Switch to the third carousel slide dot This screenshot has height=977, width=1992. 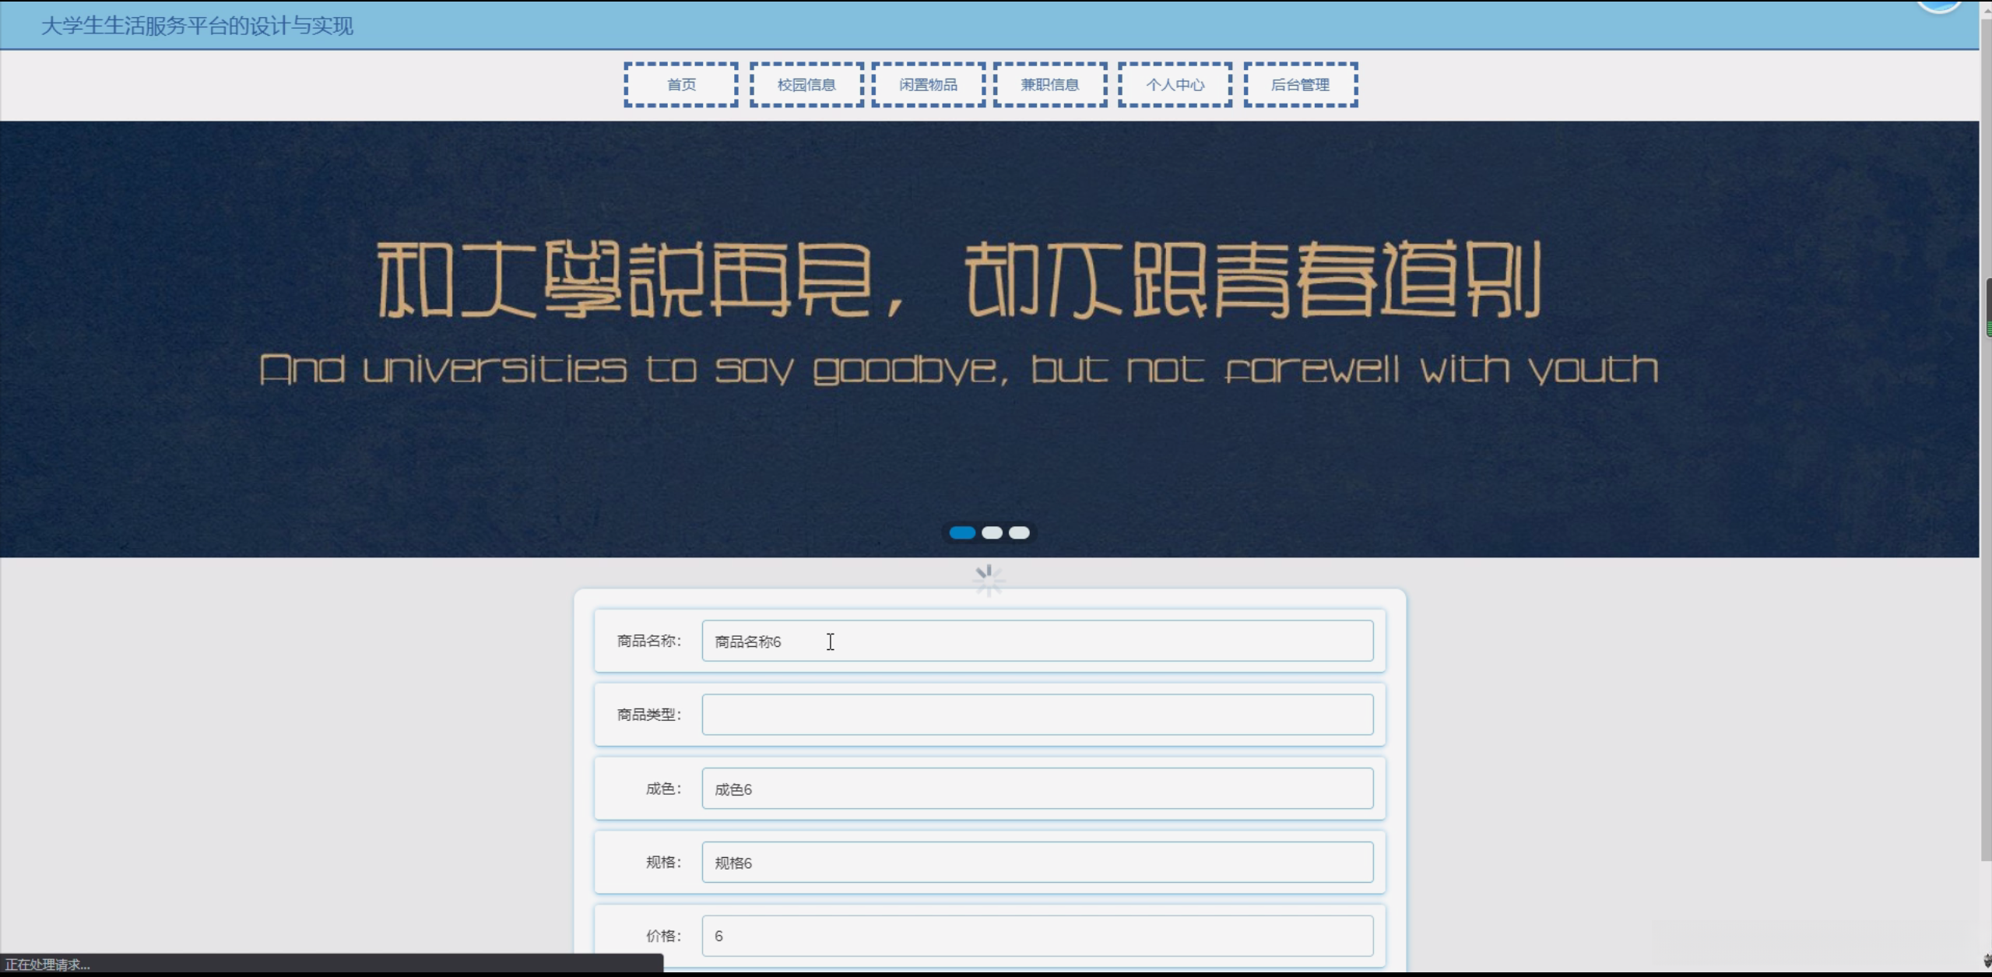point(1019,532)
